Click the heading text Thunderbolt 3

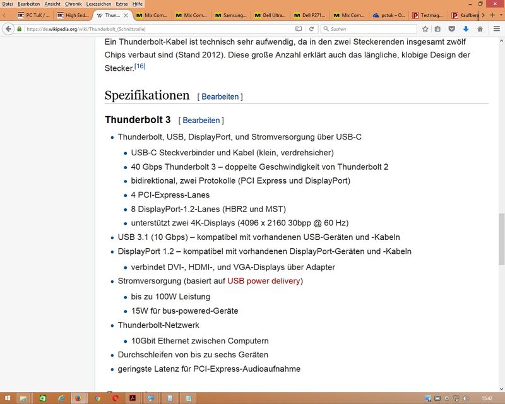point(138,120)
